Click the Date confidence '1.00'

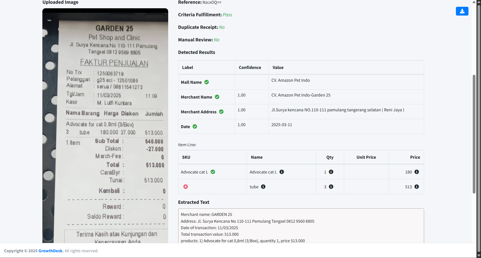pos(241,125)
